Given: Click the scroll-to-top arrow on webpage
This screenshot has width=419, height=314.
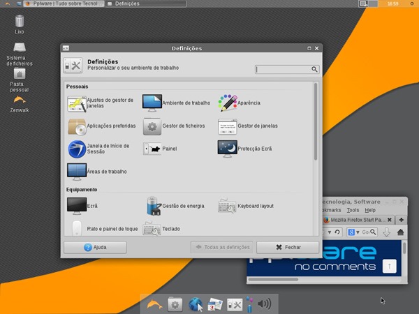Looking at the screenshot, I should pyautogui.click(x=390, y=266).
